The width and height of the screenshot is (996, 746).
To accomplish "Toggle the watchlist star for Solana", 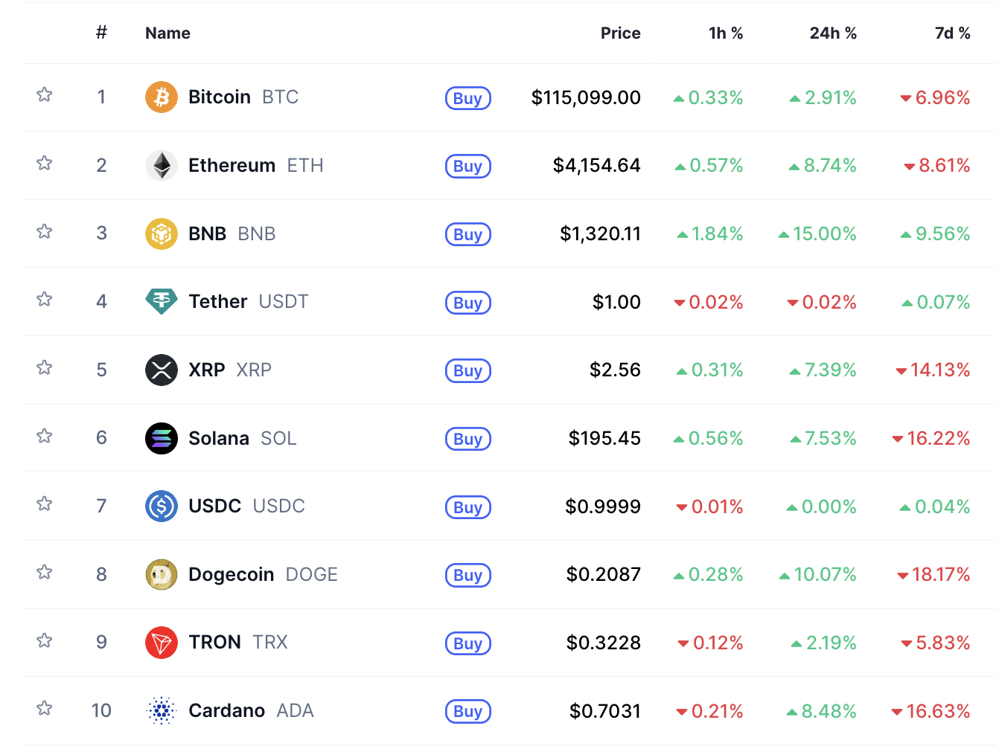I will [45, 436].
